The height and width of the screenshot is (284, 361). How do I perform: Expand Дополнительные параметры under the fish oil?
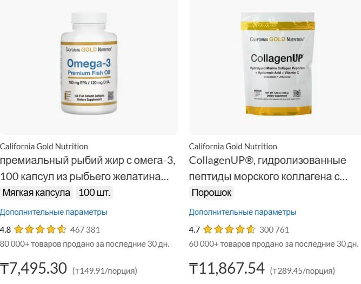[54, 212]
